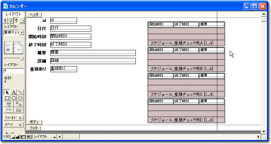Toggle the status area visibility control

(23, 137)
